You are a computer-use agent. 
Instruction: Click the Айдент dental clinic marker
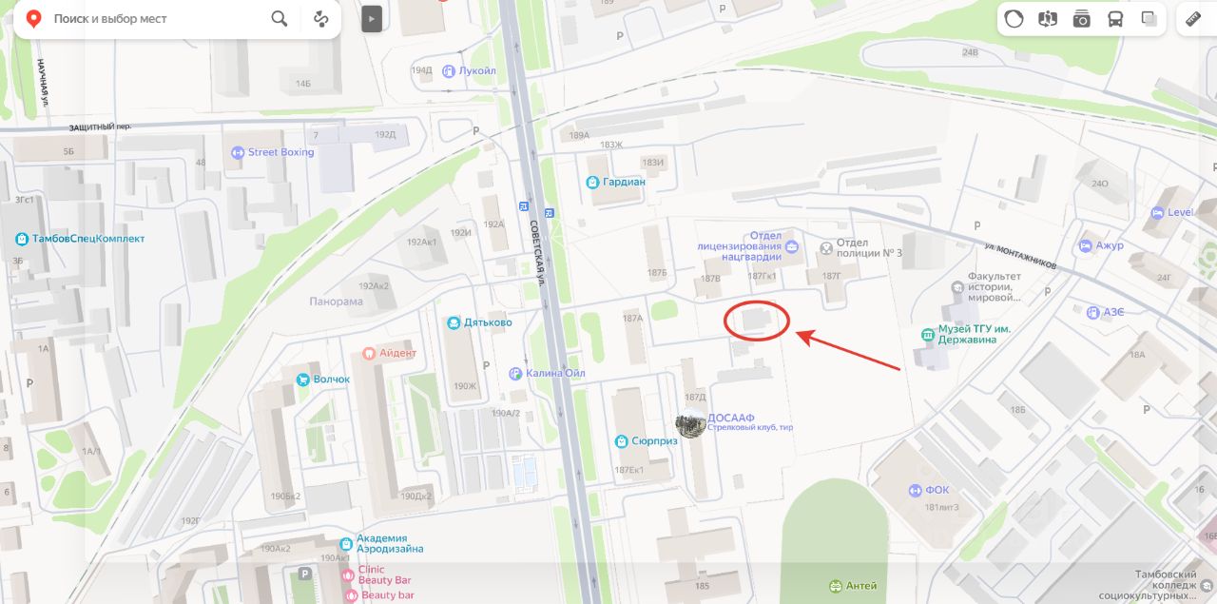point(370,353)
